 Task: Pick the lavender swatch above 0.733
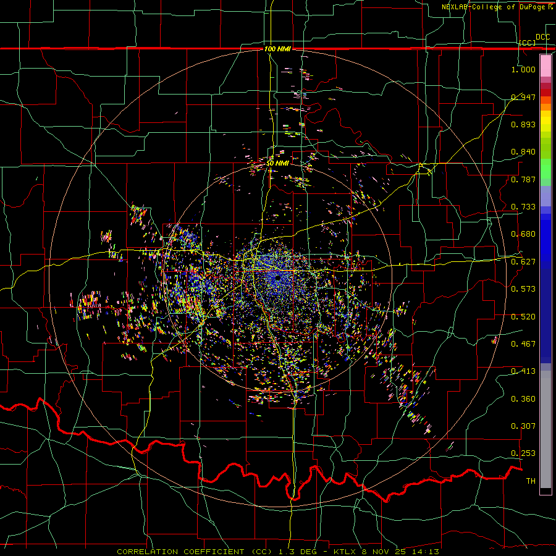point(545,196)
